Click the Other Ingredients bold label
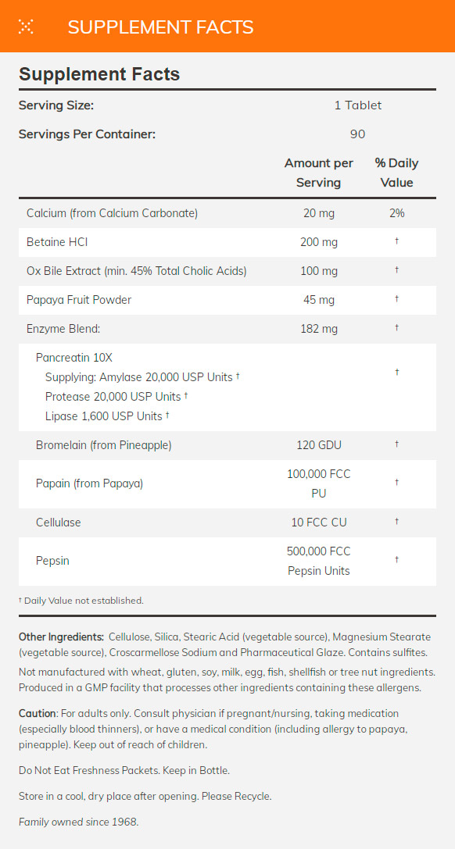The image size is (455, 849). click(x=61, y=637)
